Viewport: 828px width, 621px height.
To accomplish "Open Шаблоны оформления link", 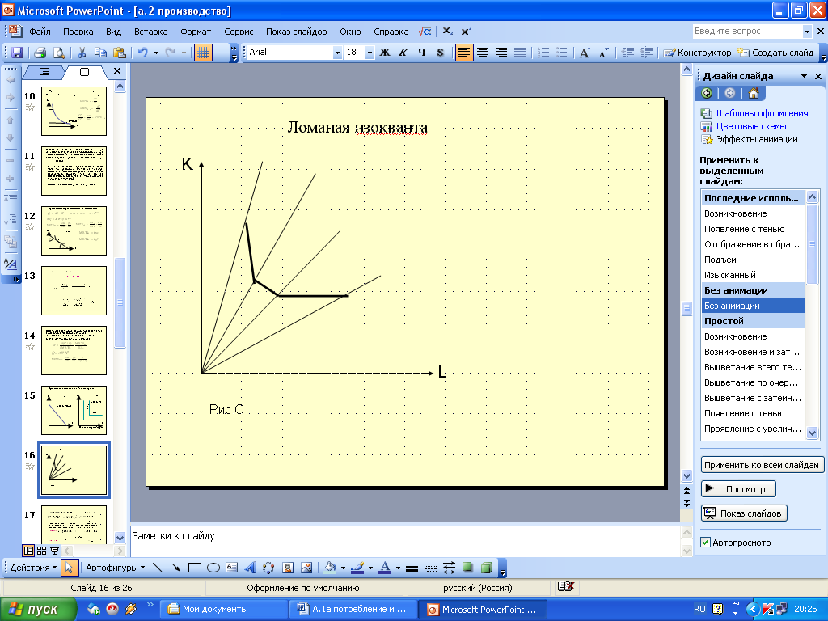I will pos(762,113).
